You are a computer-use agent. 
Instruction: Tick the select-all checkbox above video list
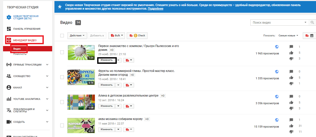(62, 36)
